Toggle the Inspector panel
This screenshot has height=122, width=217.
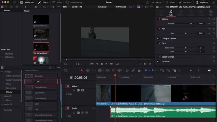pos(202,2)
